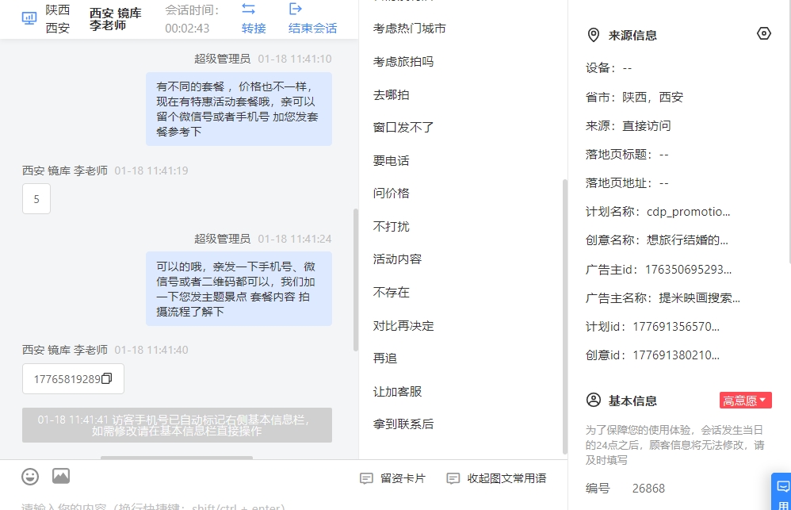Select quick phrase 问价格
The height and width of the screenshot is (510, 791).
[x=392, y=193]
